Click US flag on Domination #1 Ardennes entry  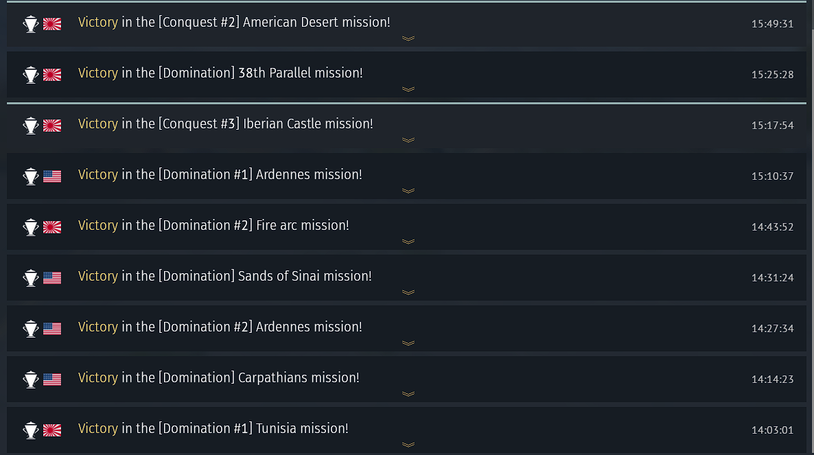(52, 176)
